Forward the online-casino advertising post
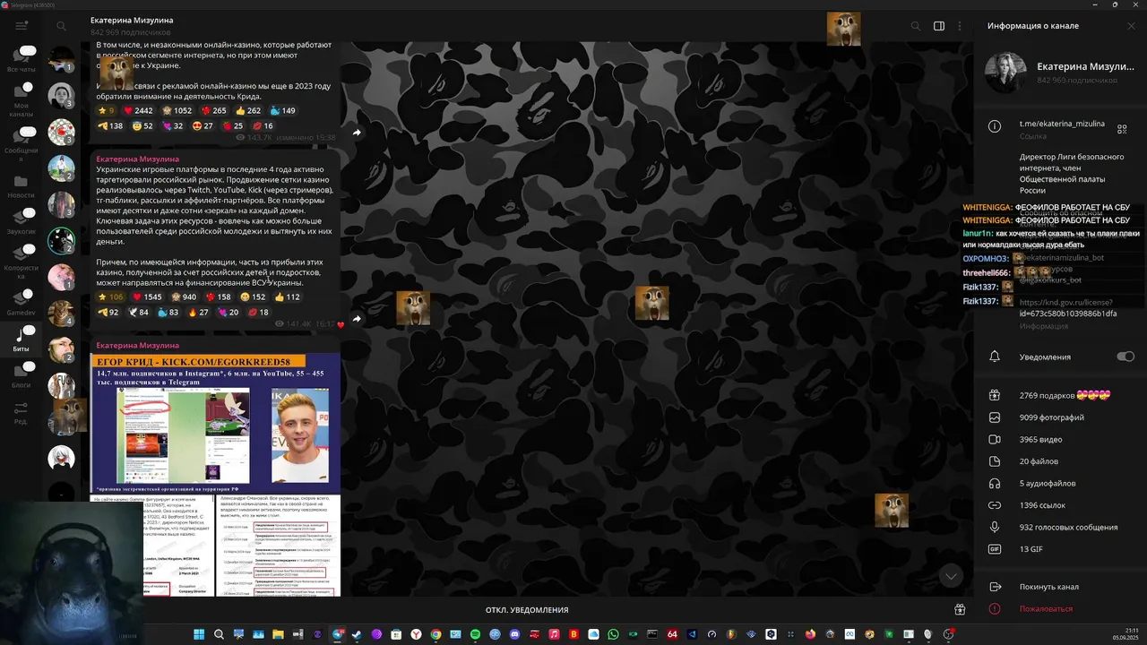Viewport: 1147px width, 645px height. [357, 133]
